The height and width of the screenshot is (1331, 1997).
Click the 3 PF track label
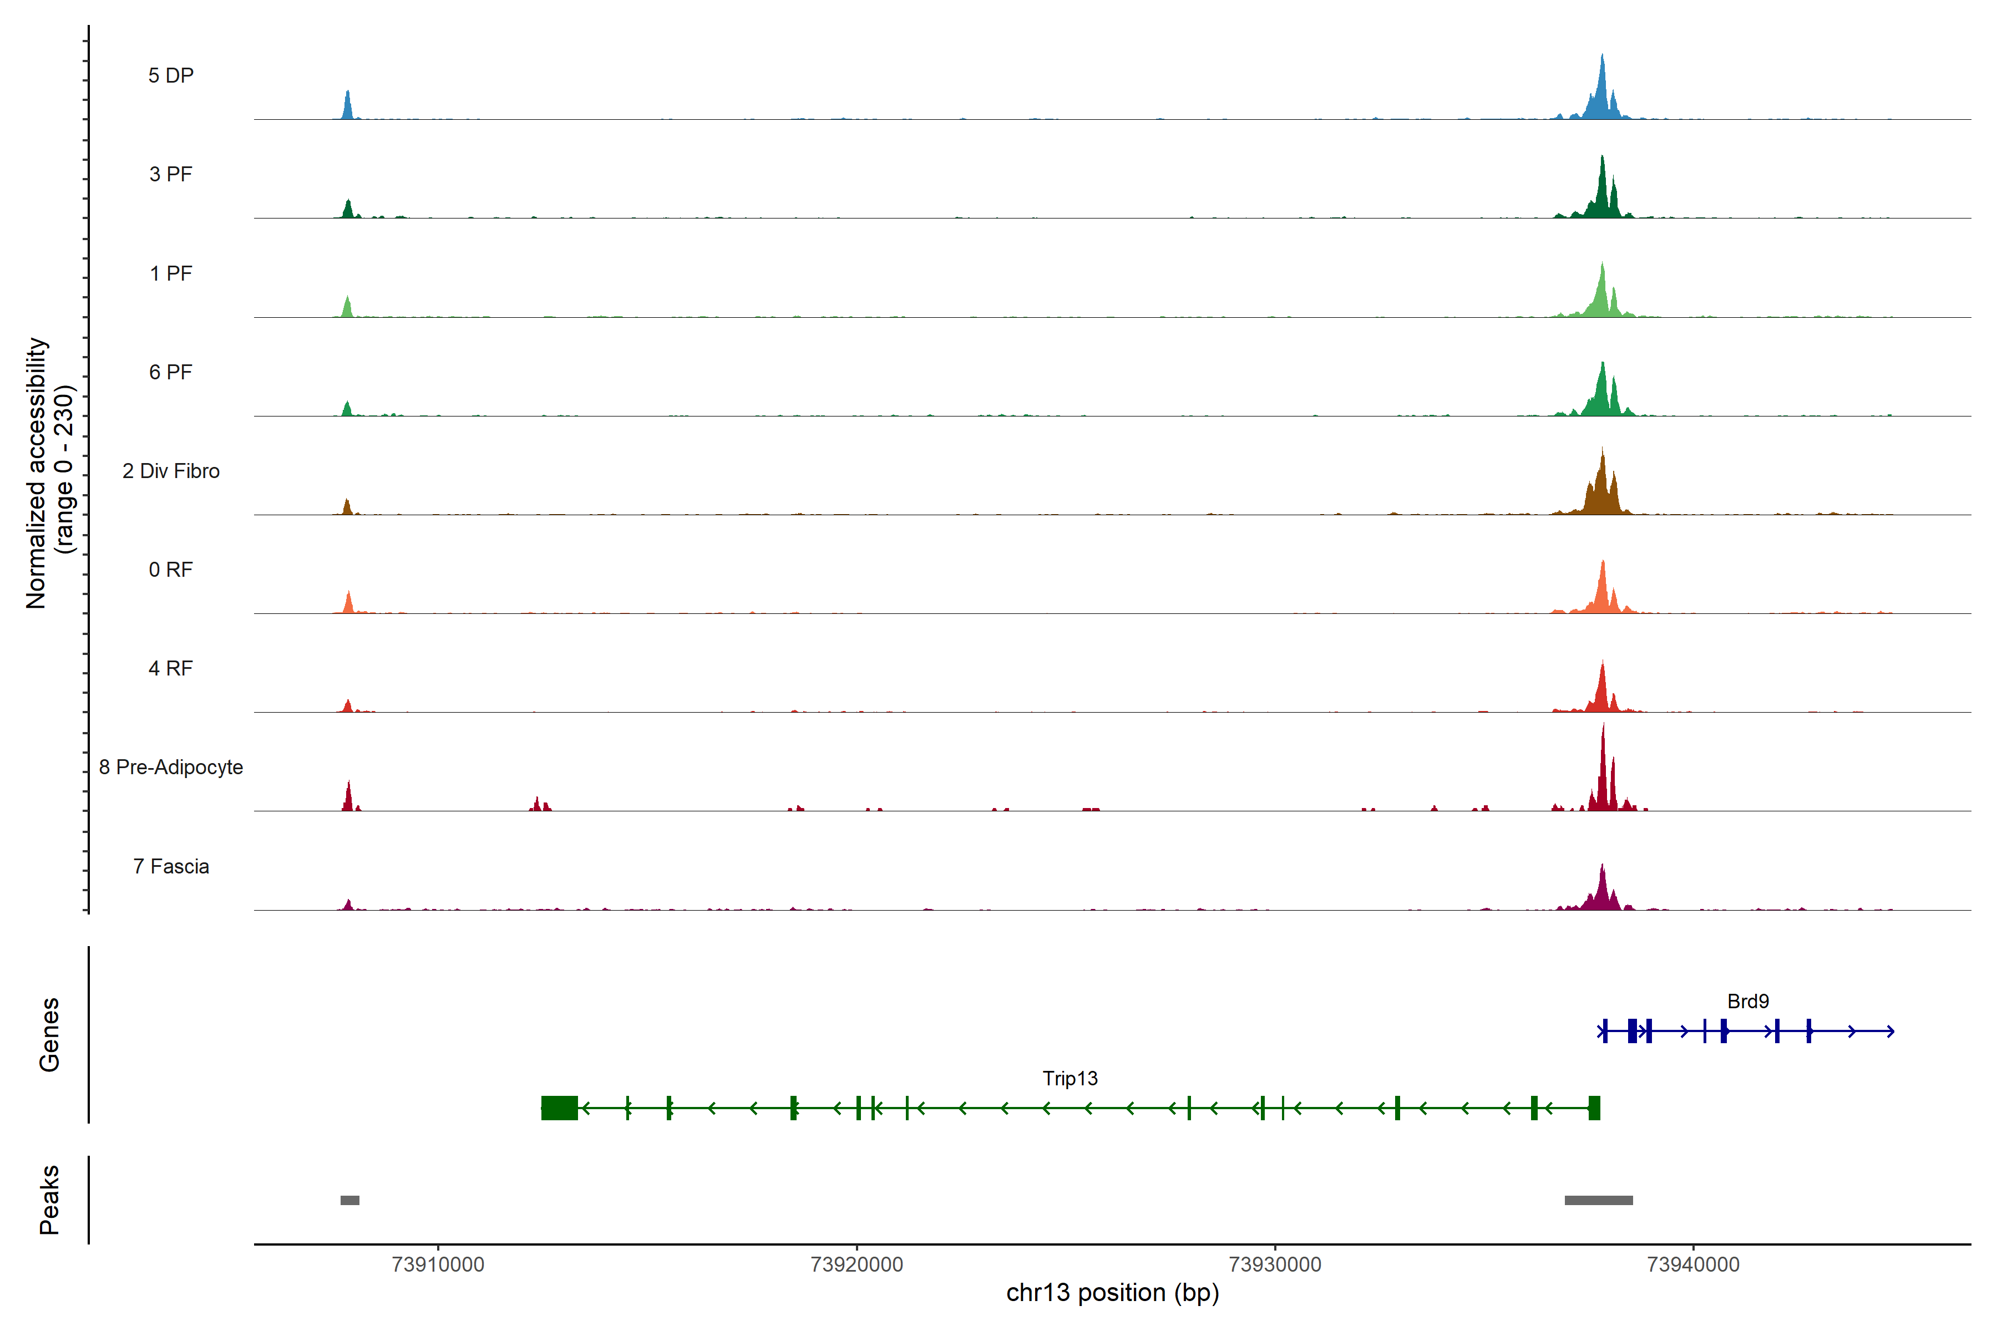pos(171,174)
